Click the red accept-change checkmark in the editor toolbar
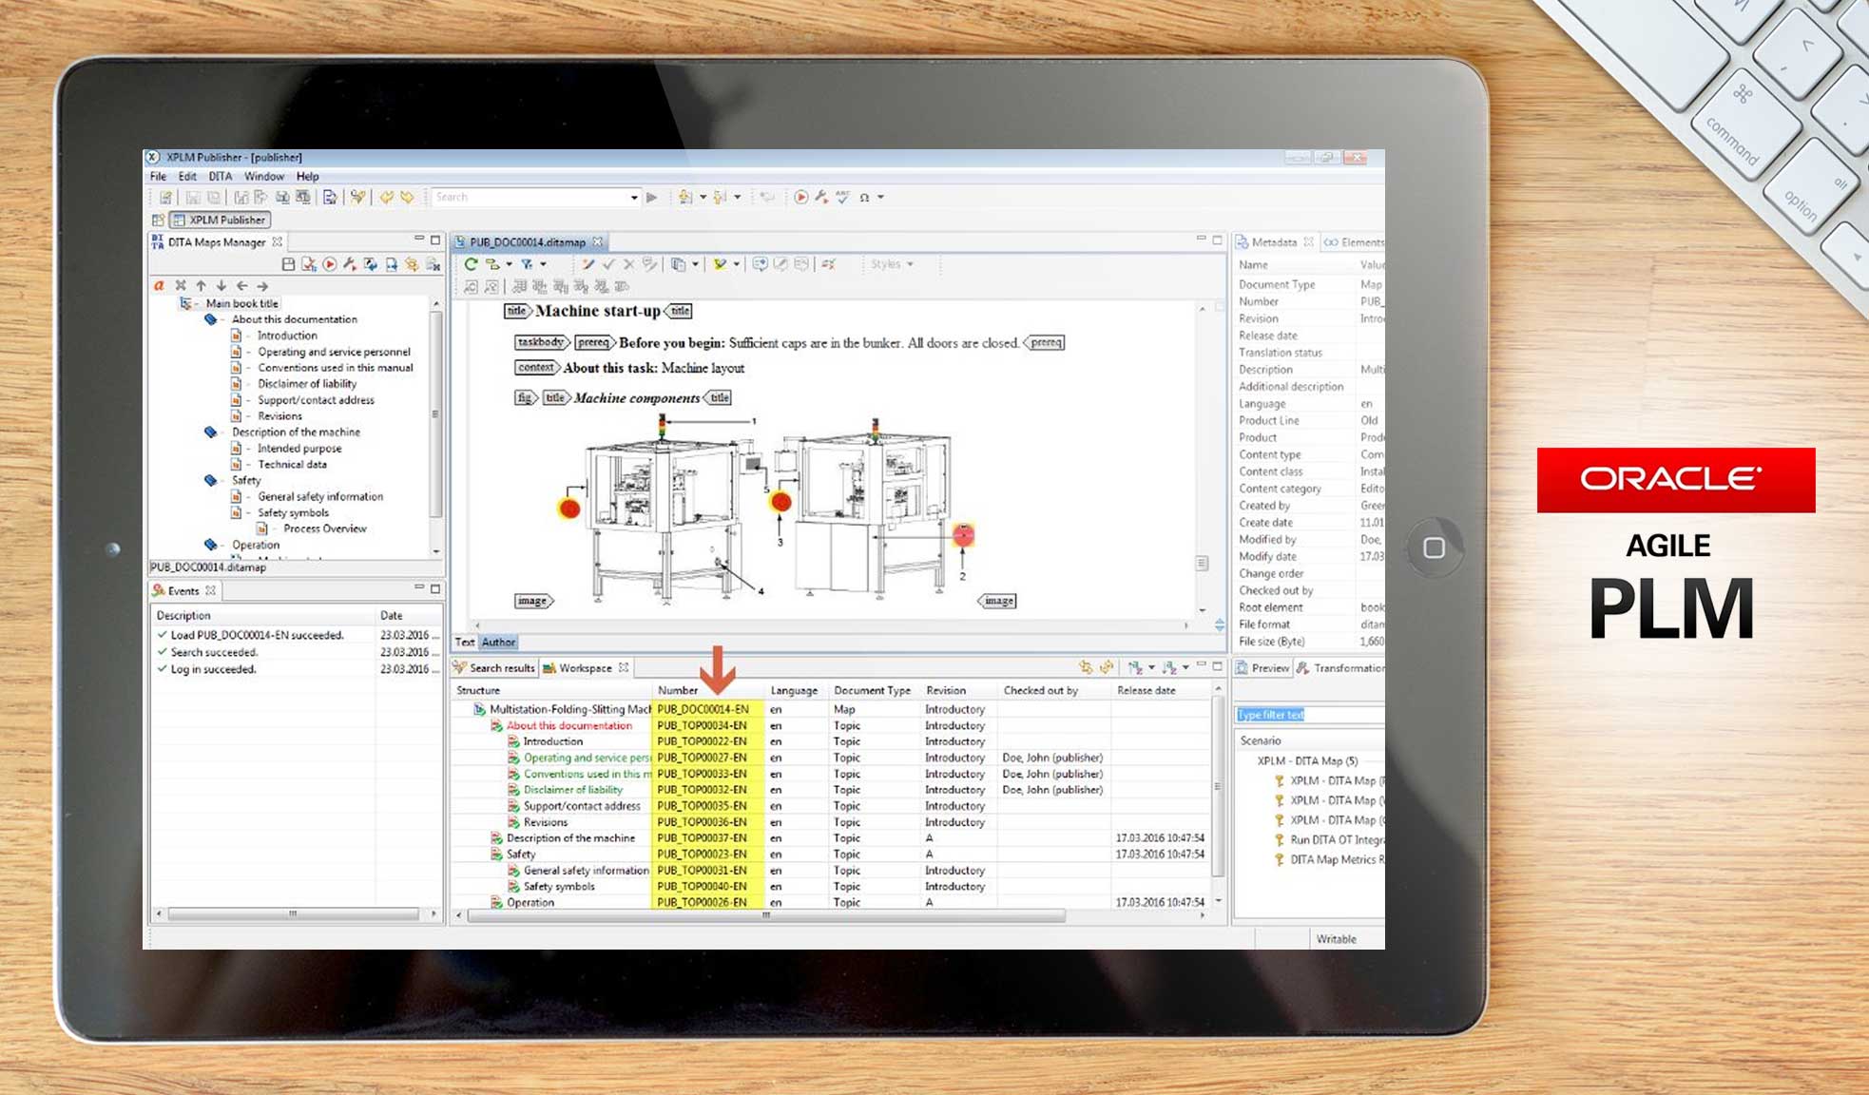This screenshot has width=1869, height=1095. point(608,264)
